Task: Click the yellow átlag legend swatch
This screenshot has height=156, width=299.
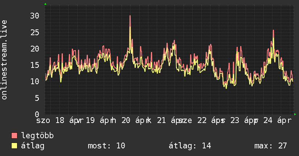Action: click(14, 146)
